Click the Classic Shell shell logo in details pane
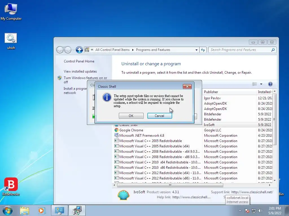Viewport: 289px width, 216px height. 123,195
